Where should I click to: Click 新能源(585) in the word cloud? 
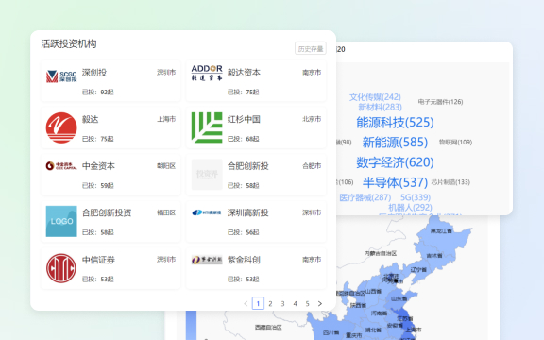(x=395, y=143)
